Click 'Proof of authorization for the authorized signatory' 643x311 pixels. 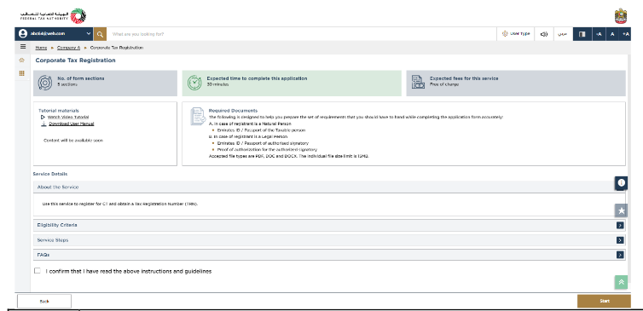(267, 150)
